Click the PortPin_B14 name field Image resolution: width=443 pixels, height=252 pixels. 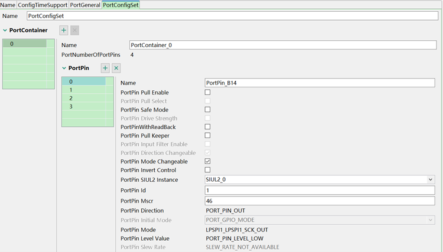pyautogui.click(x=319, y=83)
